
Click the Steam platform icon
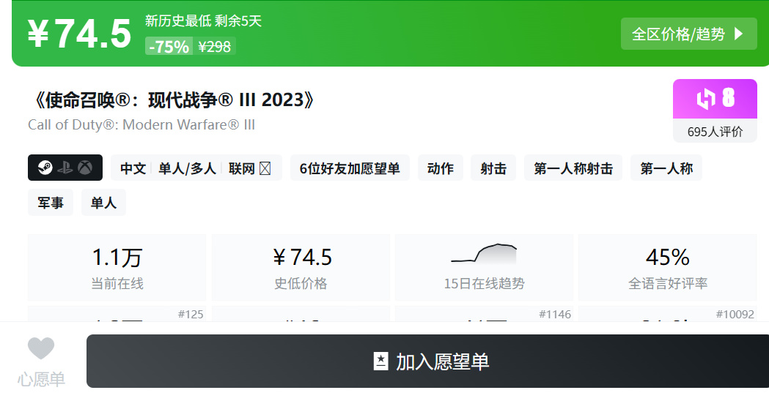pos(45,168)
